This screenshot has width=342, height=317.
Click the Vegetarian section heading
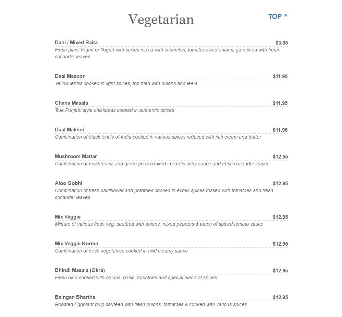pyautogui.click(x=161, y=20)
